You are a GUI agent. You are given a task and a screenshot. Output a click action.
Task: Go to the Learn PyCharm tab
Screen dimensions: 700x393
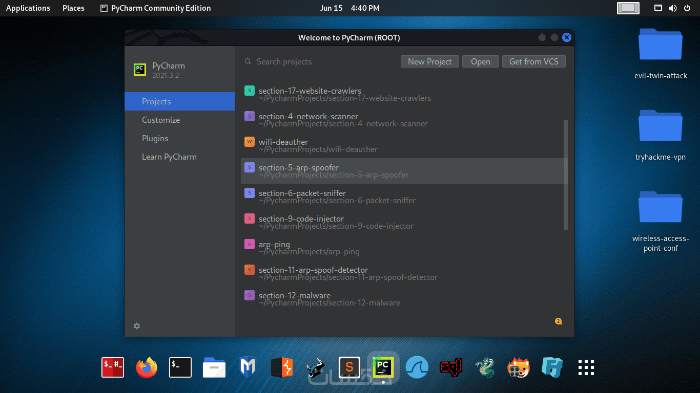click(x=179, y=157)
